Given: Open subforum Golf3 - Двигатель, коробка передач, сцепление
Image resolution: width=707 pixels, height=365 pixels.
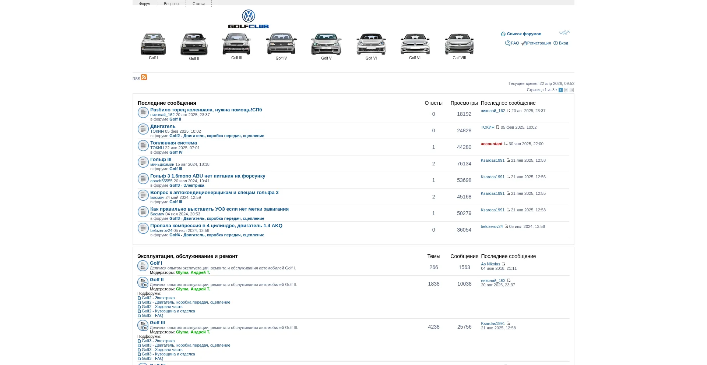Looking at the screenshot, I should click(186, 345).
